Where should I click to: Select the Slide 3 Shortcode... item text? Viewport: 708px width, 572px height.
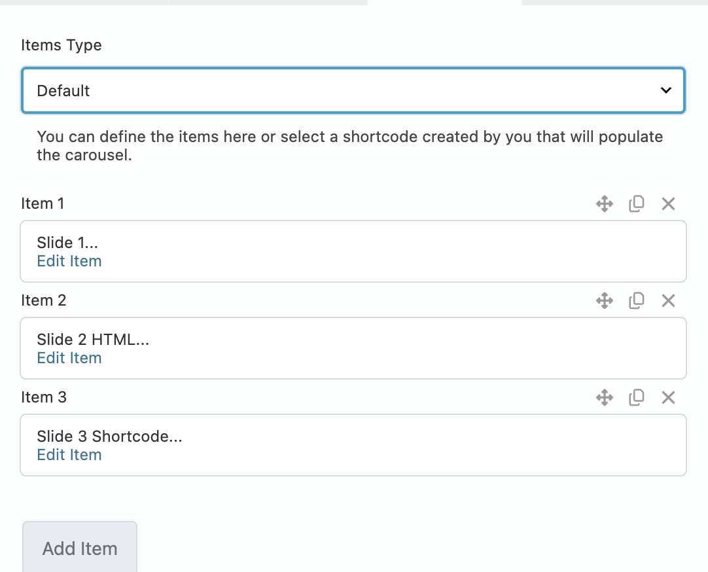click(x=110, y=436)
